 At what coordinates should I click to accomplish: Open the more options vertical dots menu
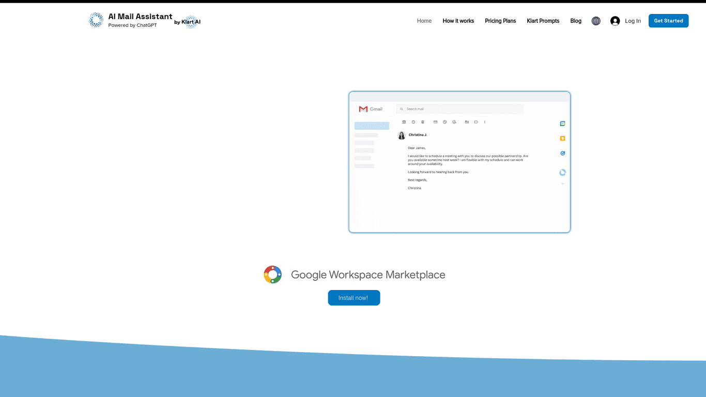485,122
